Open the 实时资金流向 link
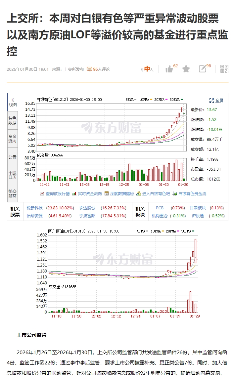 coord(90,193)
